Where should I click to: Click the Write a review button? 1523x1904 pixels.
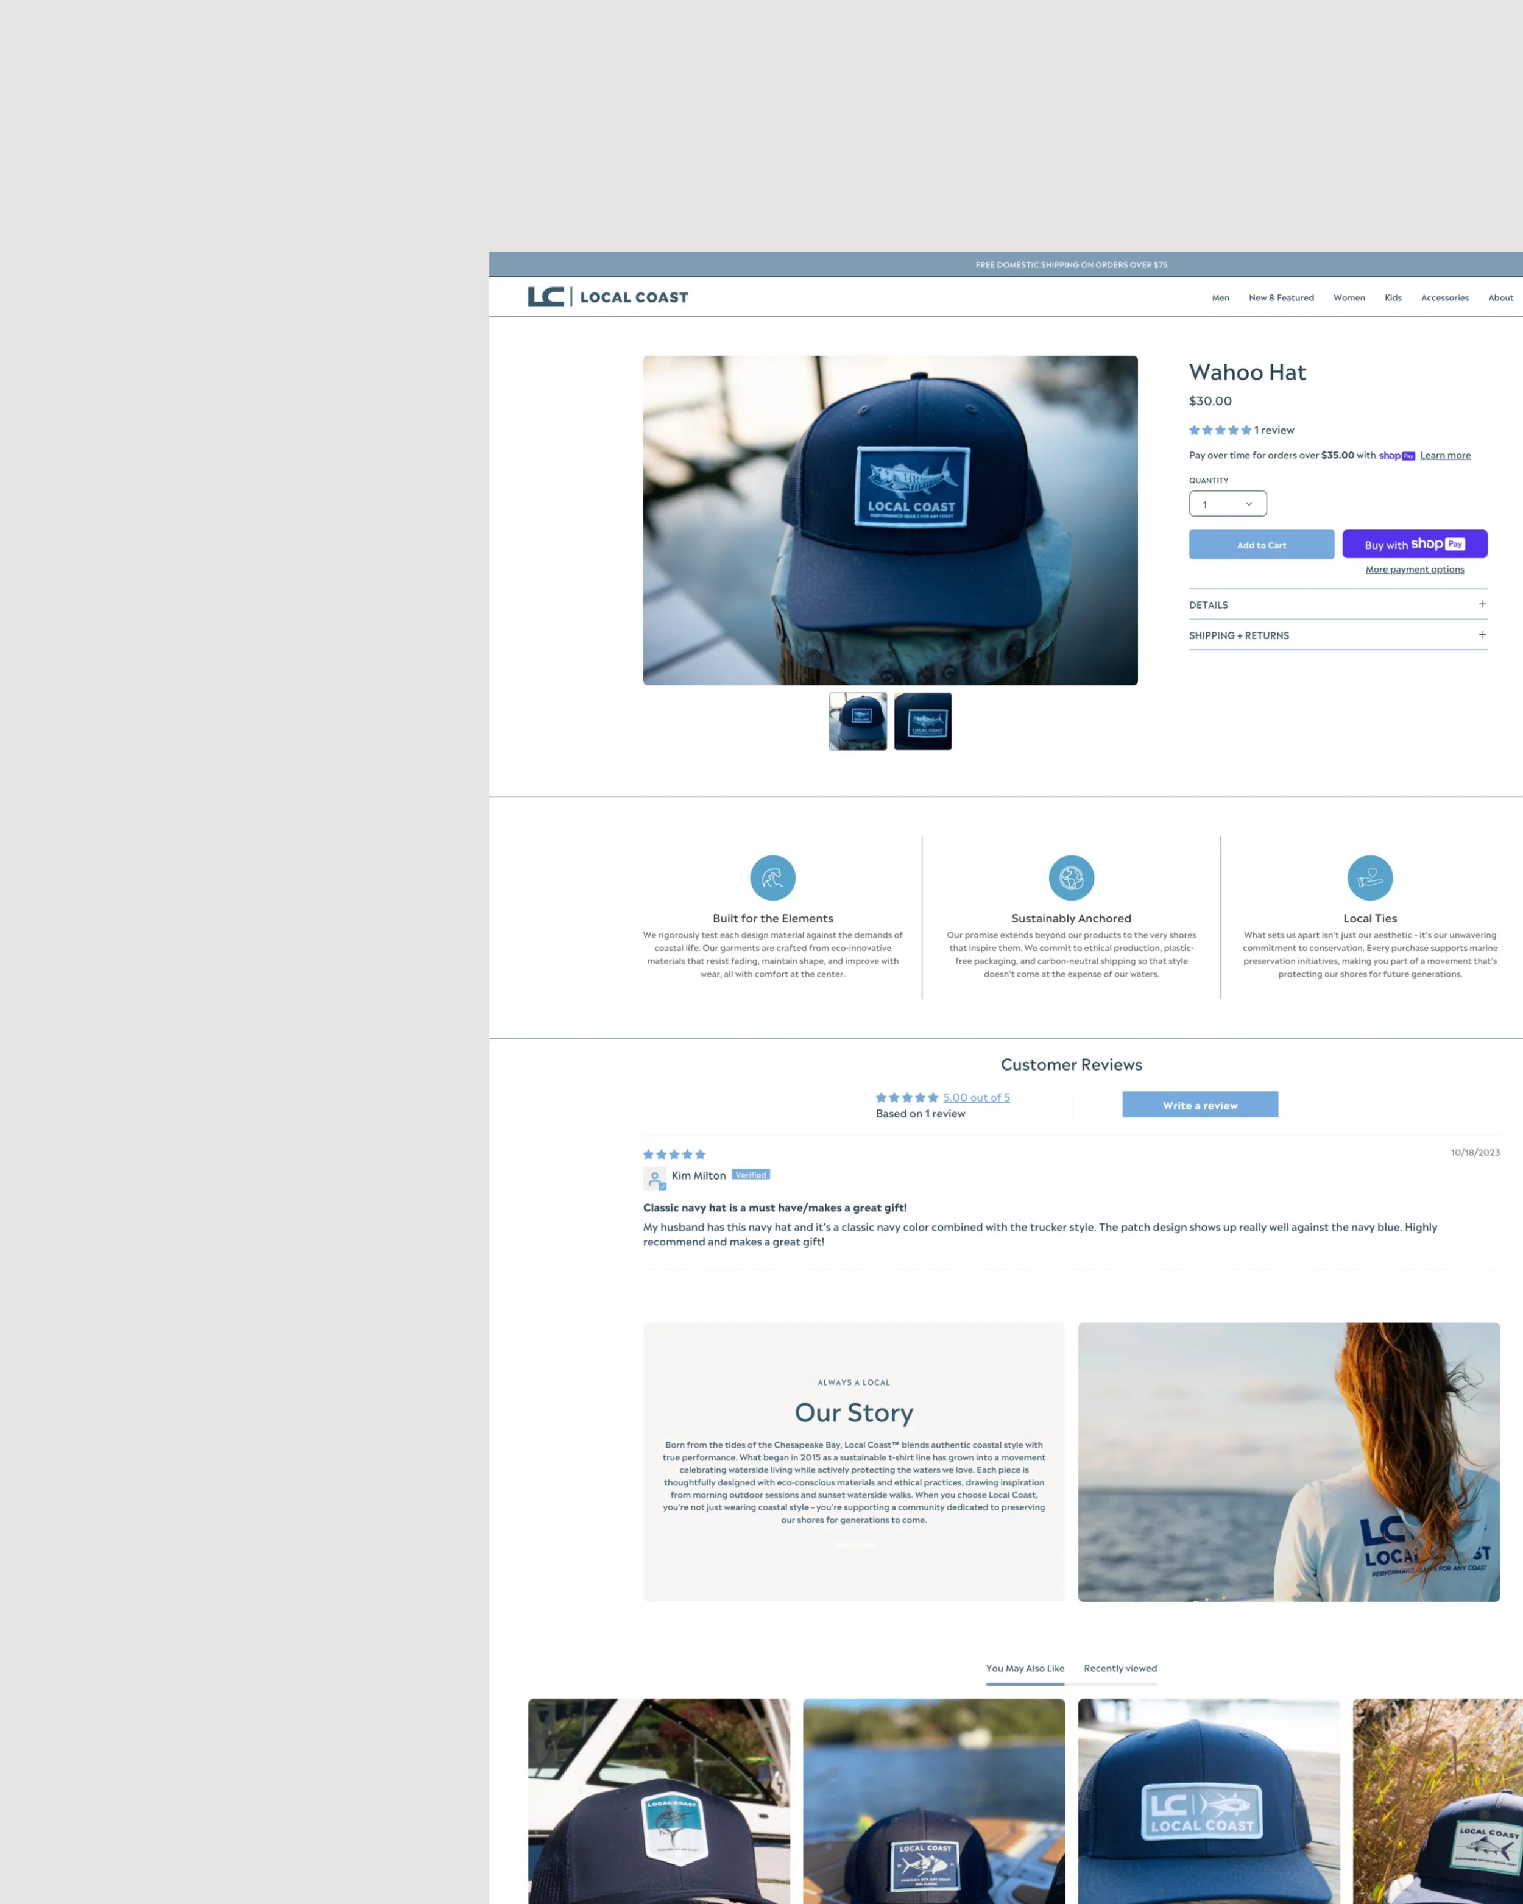(1200, 1105)
